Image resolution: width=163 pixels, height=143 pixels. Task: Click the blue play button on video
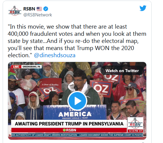click(x=77, y=101)
